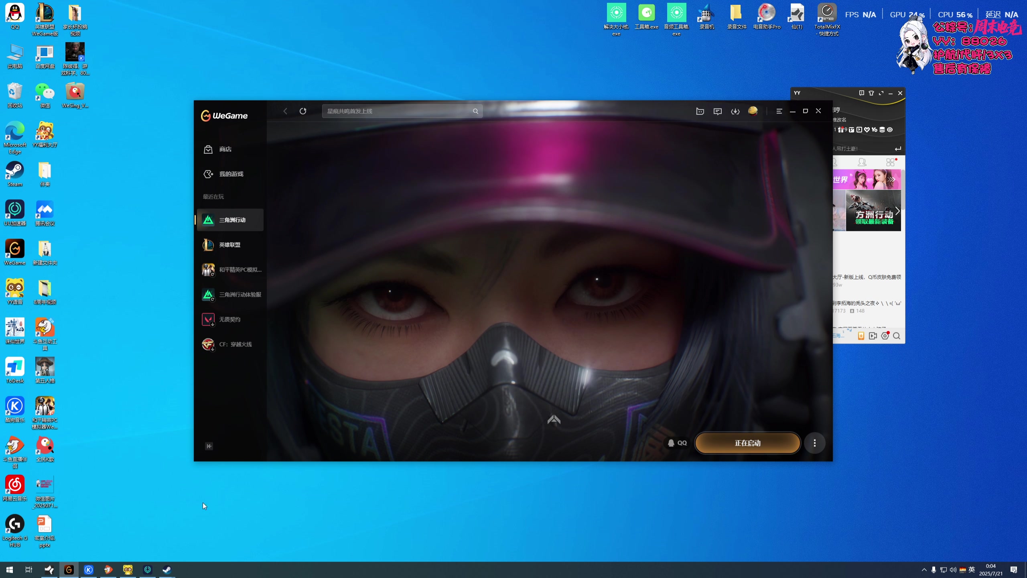Switch to YY friends tab
The height and width of the screenshot is (578, 1027).
(862, 162)
